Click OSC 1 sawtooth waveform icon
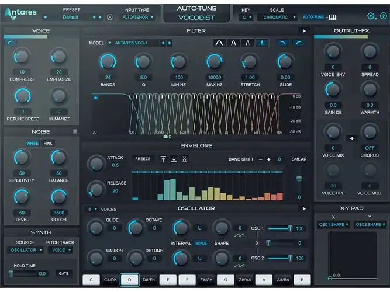 click(x=239, y=235)
